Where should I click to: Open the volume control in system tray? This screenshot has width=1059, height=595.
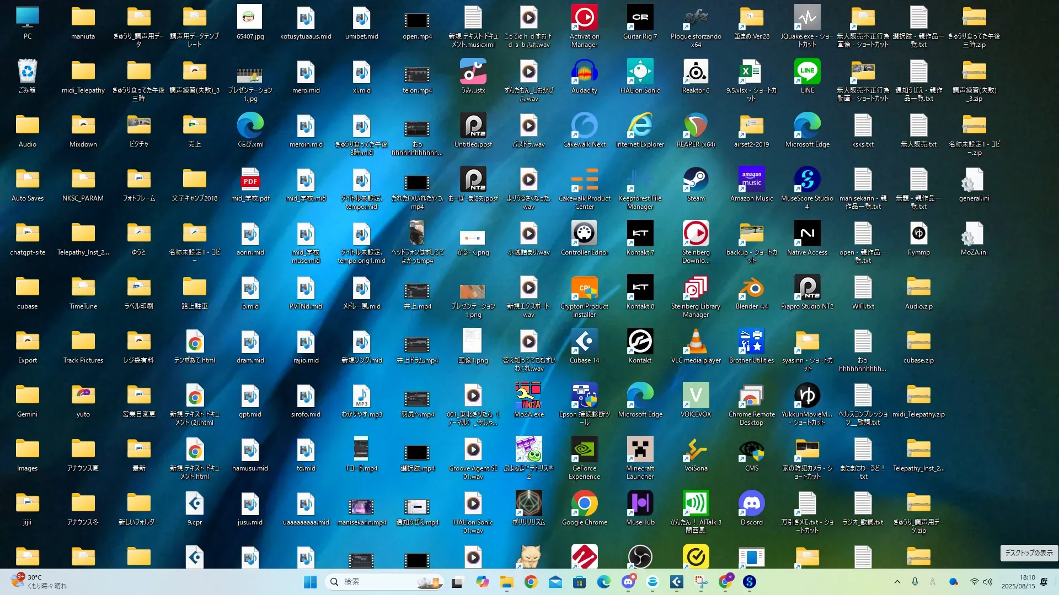pos(988,582)
